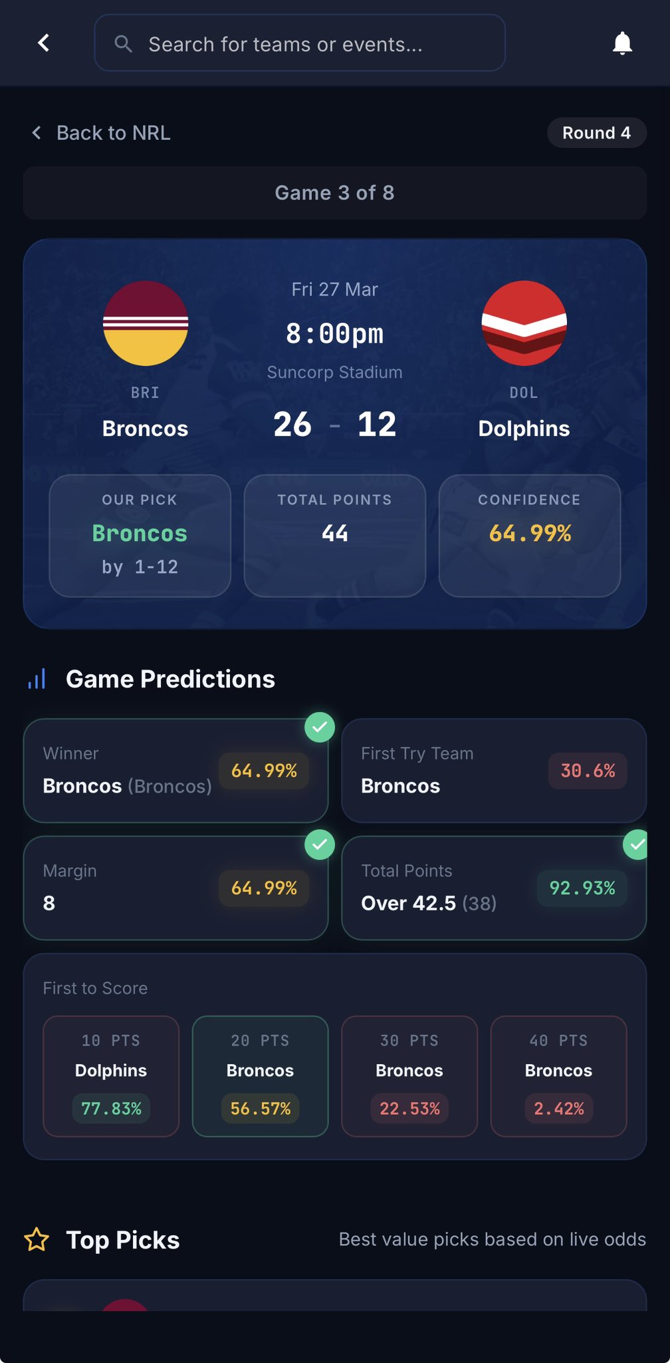Open notifications bell

pyautogui.click(x=622, y=43)
